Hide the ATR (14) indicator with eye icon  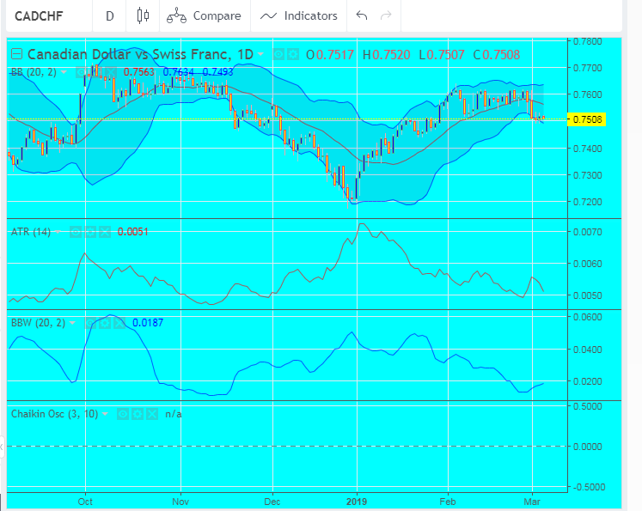tap(75, 232)
